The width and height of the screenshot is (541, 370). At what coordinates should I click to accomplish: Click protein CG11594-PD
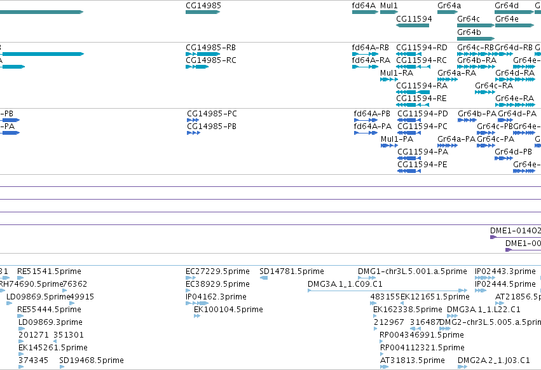tap(409, 120)
